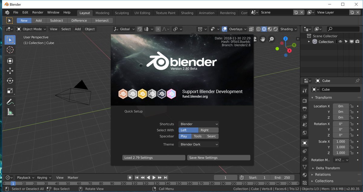Open the Modifiers wrench tab
This screenshot has height=192, width=363.
(305, 159)
